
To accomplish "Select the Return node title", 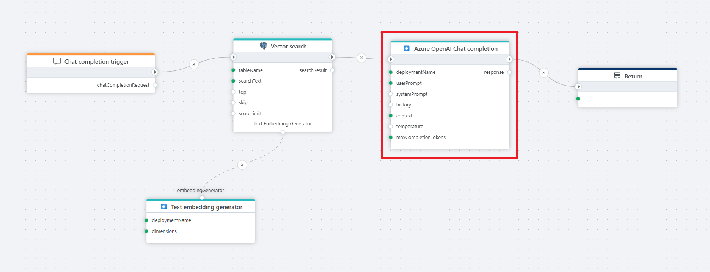I will (x=633, y=76).
